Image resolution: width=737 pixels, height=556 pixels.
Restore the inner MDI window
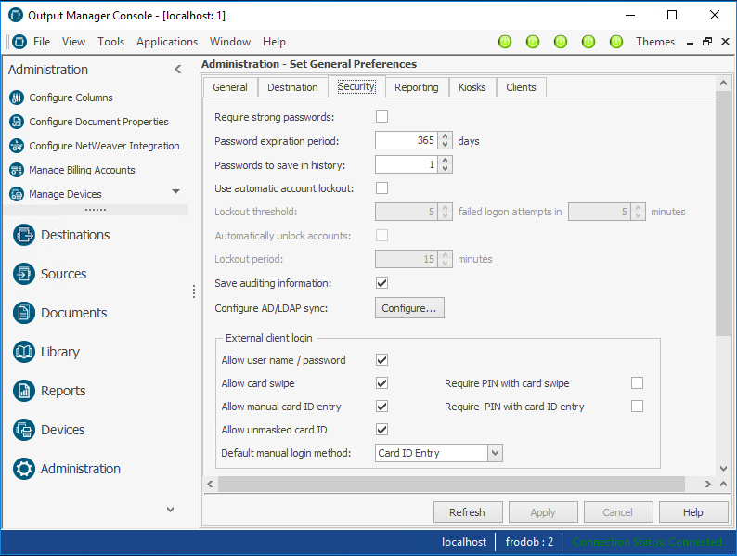(x=707, y=42)
